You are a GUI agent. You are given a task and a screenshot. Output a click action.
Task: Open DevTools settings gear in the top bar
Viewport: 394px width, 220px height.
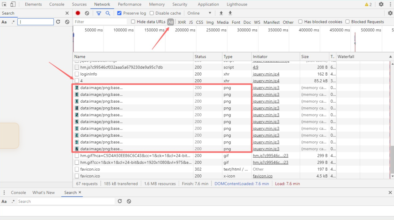click(381, 4)
